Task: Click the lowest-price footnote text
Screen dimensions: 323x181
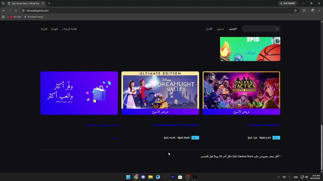Action: [240, 156]
